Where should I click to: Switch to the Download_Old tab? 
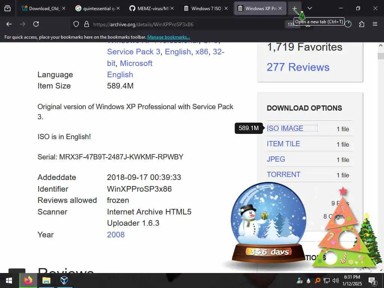[x=43, y=8]
